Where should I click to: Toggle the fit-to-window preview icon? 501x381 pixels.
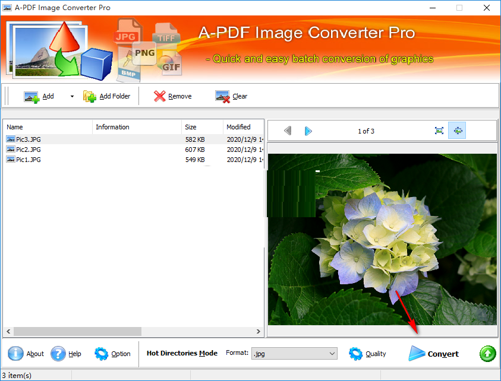pos(457,131)
